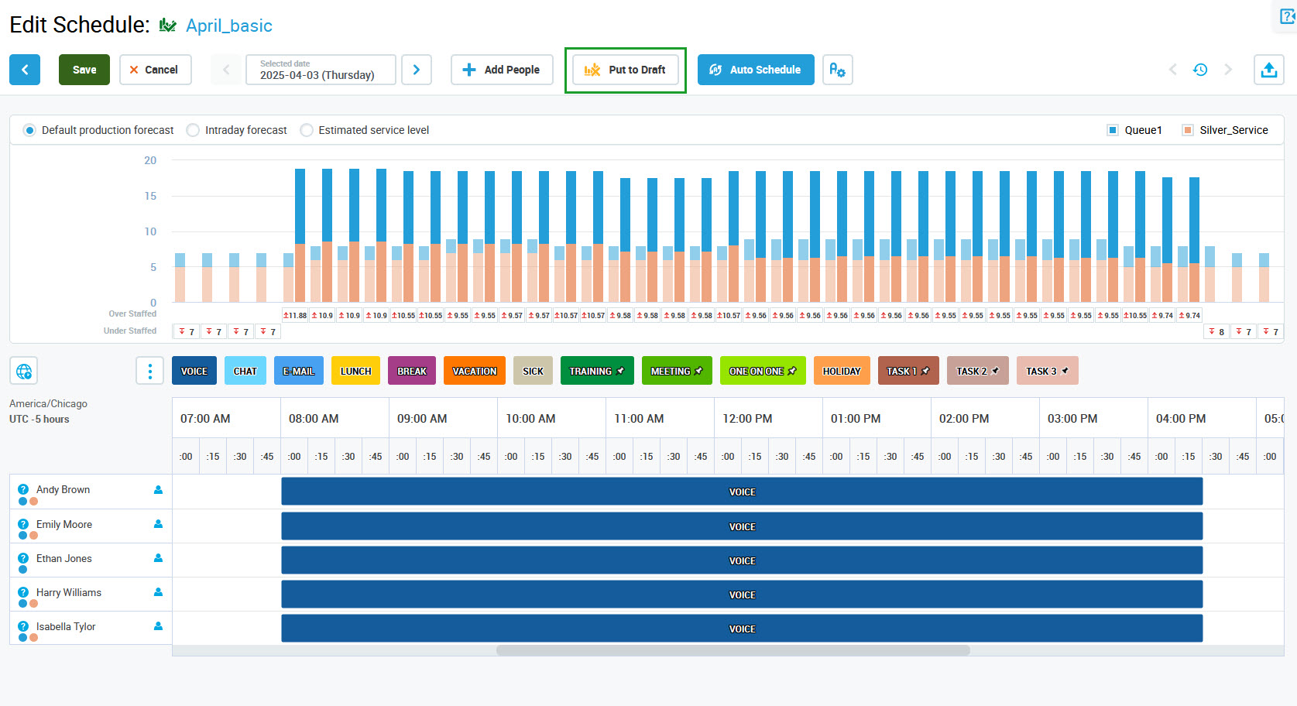
Task: Select the Intraday forecast option
Action: [193, 130]
